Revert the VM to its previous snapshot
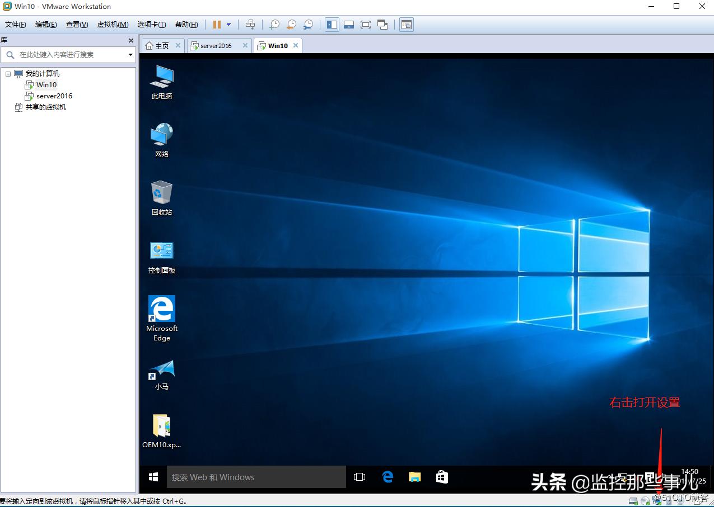This screenshot has height=507, width=714. point(291,24)
